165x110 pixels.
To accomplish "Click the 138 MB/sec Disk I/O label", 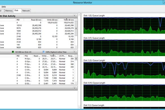I will 23,52.
